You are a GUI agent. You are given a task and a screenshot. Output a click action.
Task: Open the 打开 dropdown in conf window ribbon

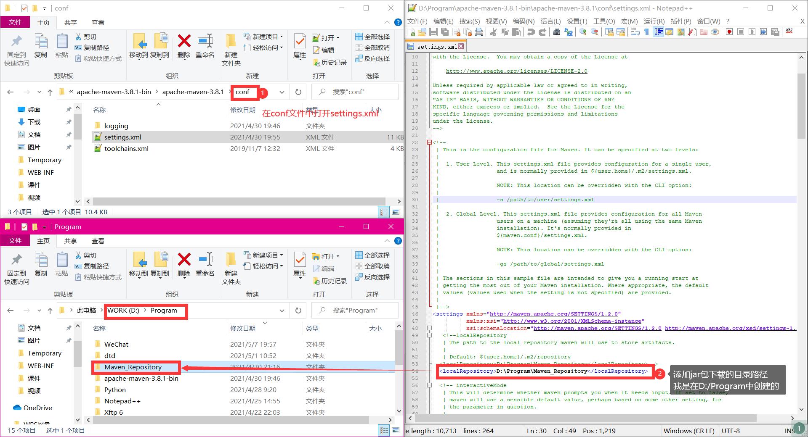[326, 37]
